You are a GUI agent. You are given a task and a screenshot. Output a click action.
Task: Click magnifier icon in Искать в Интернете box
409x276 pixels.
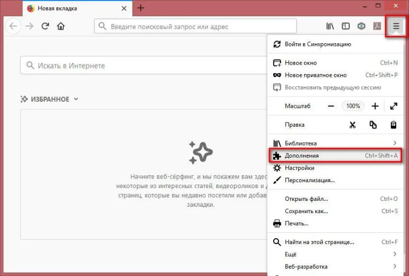click(30, 65)
